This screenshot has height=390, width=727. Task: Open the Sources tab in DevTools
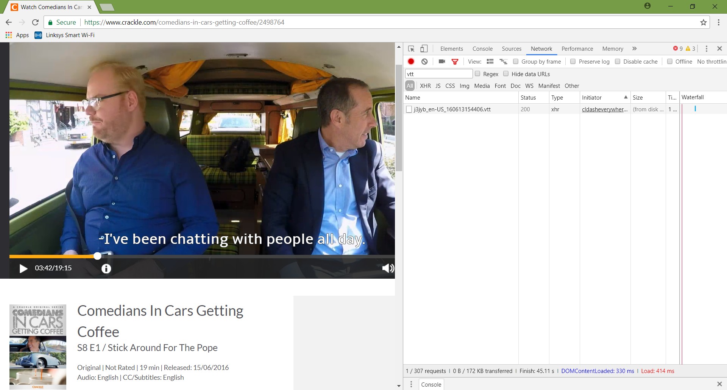coord(512,49)
